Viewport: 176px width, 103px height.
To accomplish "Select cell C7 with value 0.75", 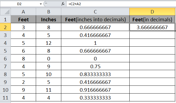I will point(95,66).
